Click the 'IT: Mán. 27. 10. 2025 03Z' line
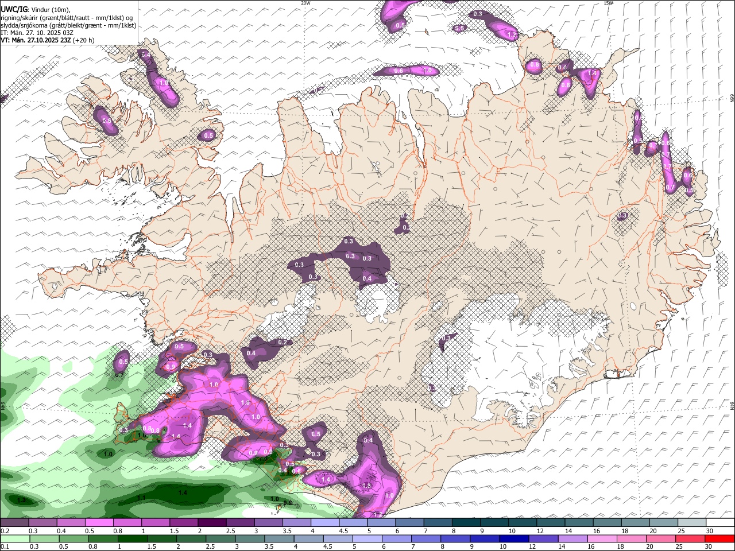The width and height of the screenshot is (735, 551). click(37, 33)
